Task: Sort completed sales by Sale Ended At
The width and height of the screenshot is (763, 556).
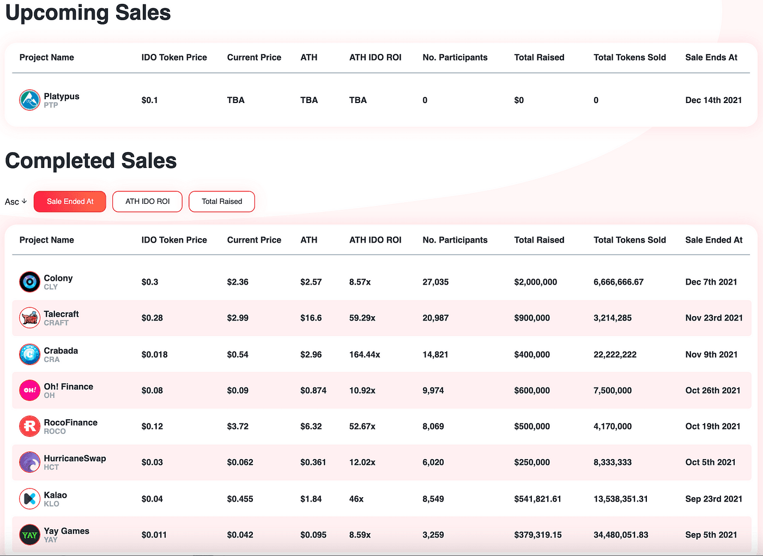Action: (70, 202)
